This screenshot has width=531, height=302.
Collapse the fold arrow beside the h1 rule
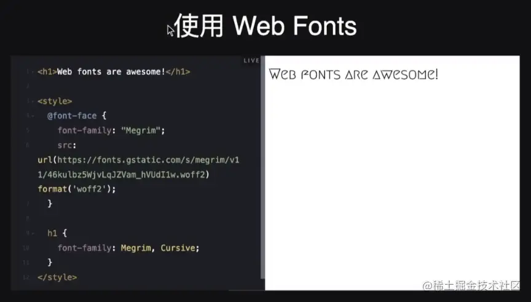33,233
